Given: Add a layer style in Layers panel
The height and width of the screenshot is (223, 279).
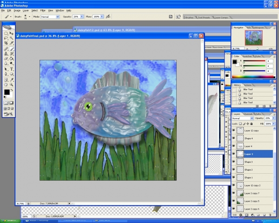Looking at the screenshot, I should (241, 215).
